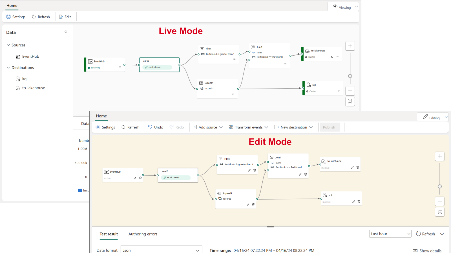The image size is (451, 253).
Task: Delete the Filter node in Edit Mode
Action: 255,170
